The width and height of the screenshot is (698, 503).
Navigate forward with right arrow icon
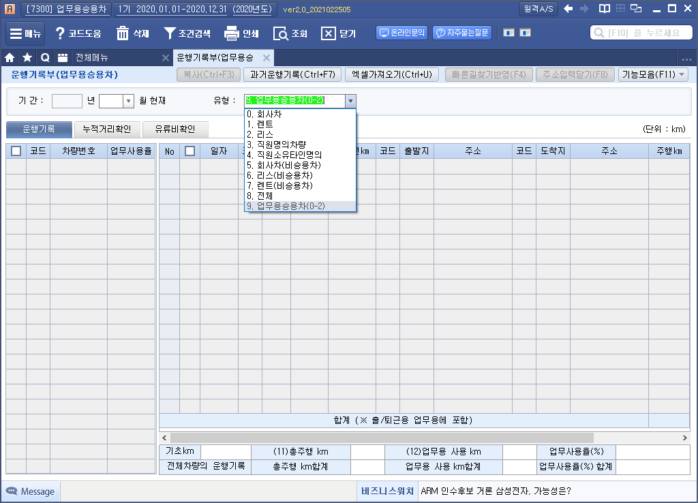pos(584,8)
